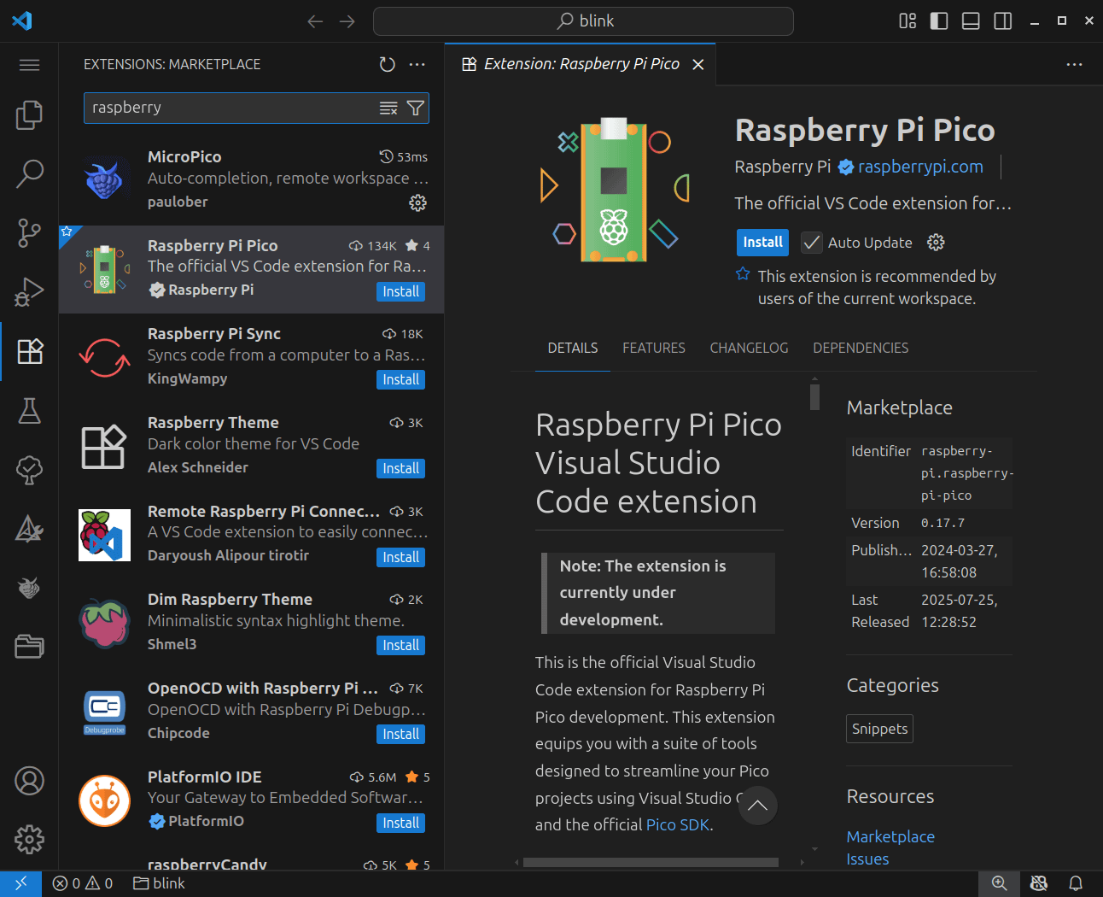Open the application hamburger menu
This screenshot has width=1103, height=897.
pos(29,65)
